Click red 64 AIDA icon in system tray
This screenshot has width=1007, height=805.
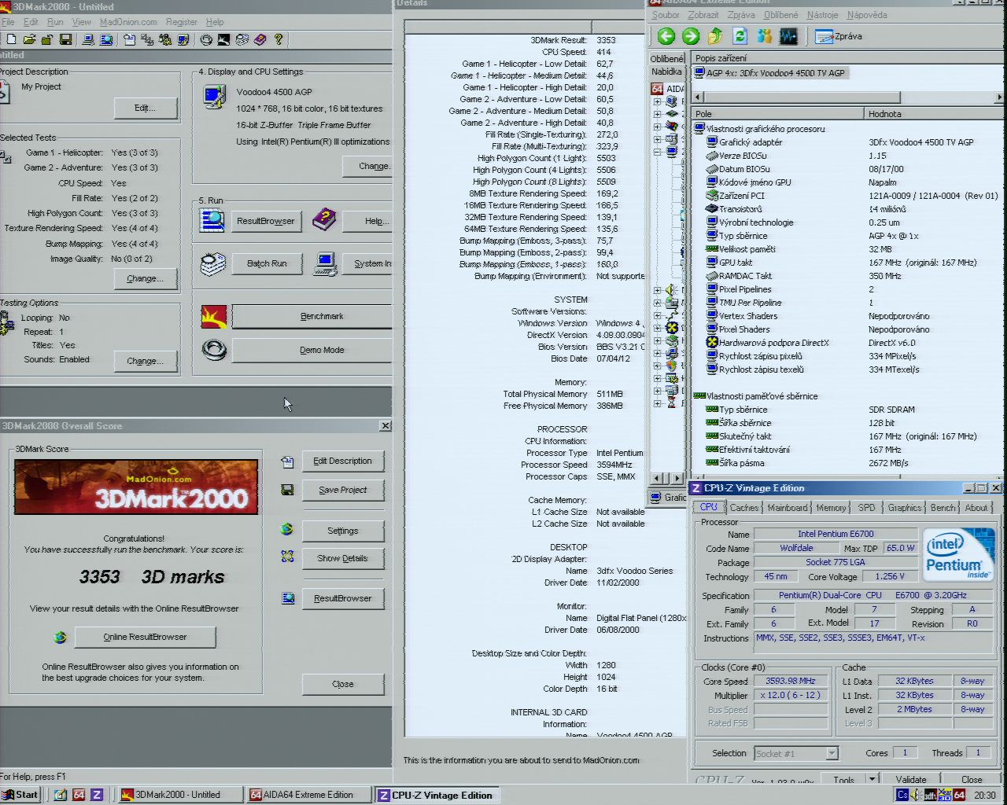pyautogui.click(x=959, y=795)
